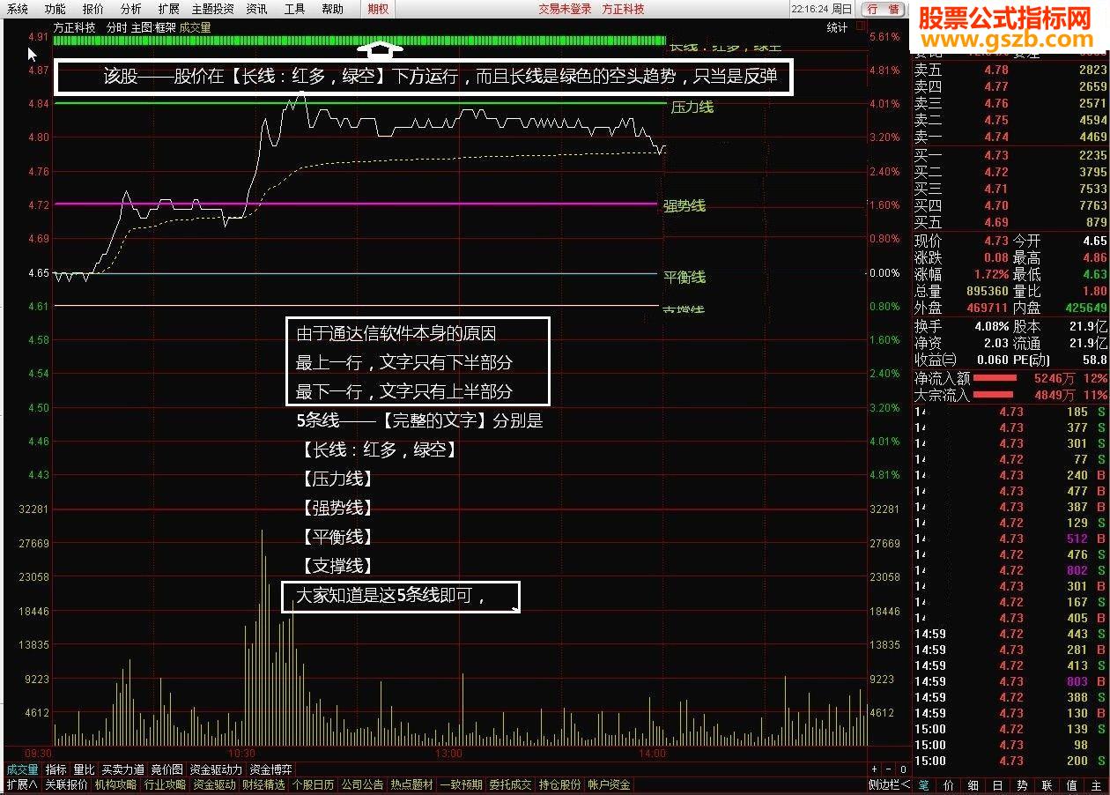Switch to the 资金博弈 tab
Image resolution: width=1110 pixels, height=795 pixels.
(270, 769)
